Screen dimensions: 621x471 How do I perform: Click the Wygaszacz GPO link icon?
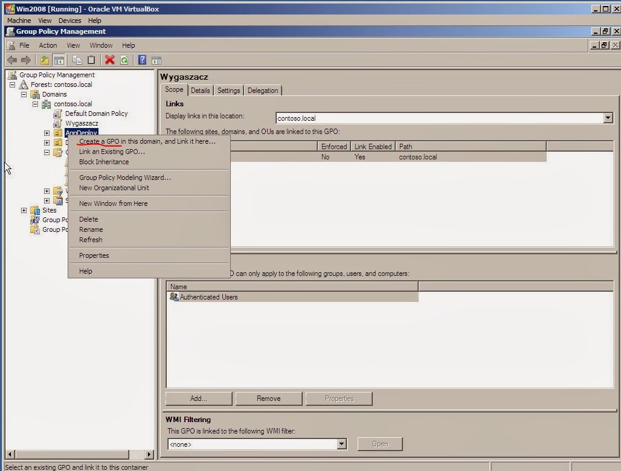point(57,124)
